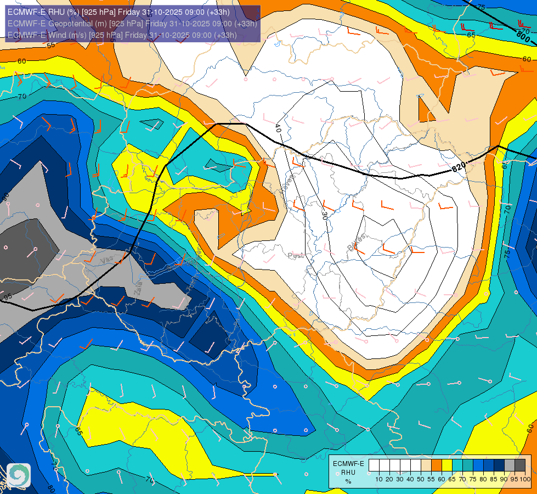This screenshot has height=494, width=537.
Task: Click the 'Zala' county label
Action: pyautogui.click(x=138, y=289)
